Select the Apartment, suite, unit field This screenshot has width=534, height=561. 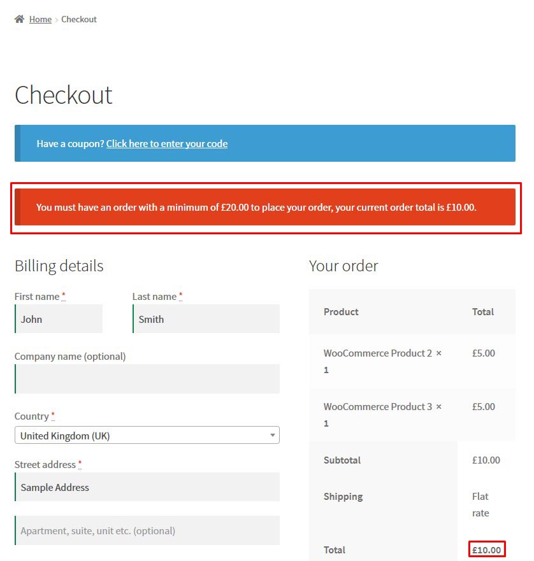click(147, 530)
